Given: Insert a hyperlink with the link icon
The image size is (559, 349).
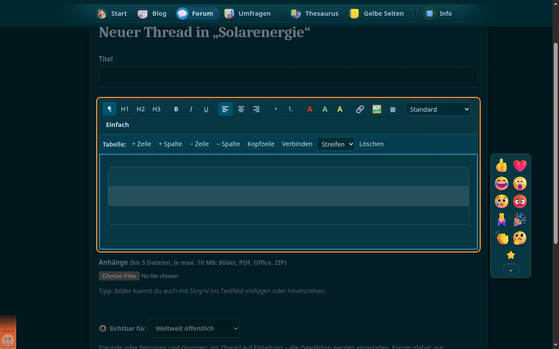Looking at the screenshot, I should click(x=360, y=109).
